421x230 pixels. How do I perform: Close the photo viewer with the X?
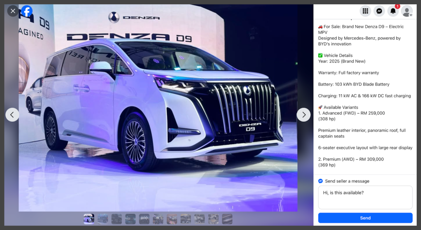pyautogui.click(x=13, y=11)
